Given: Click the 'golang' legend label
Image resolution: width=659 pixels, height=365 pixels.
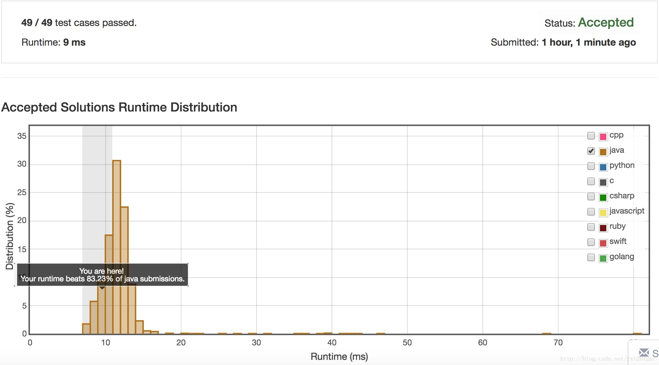Looking at the screenshot, I should coord(622,257).
